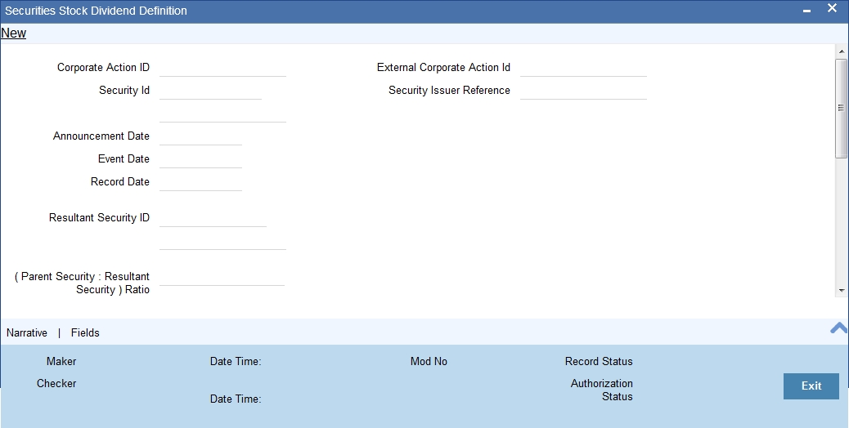Click the vertical scrollbar thumb
Screen dimensions: 849x428
(841, 108)
